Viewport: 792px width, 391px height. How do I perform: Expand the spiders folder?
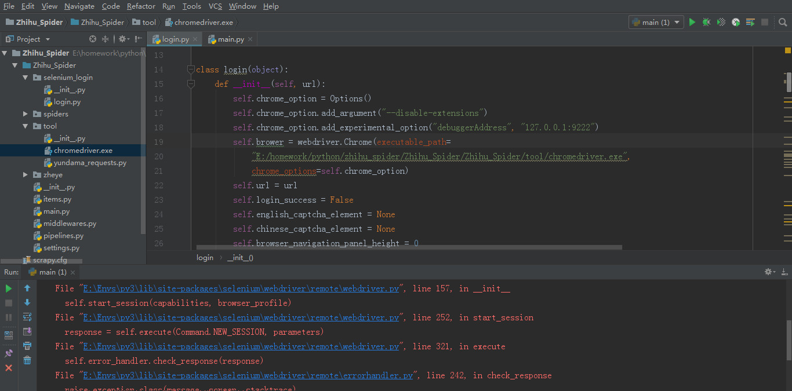(26, 114)
